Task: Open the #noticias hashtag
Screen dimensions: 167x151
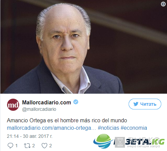Action: coord(108,128)
